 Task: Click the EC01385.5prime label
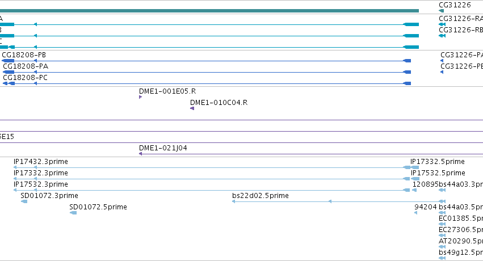pyautogui.click(x=461, y=218)
